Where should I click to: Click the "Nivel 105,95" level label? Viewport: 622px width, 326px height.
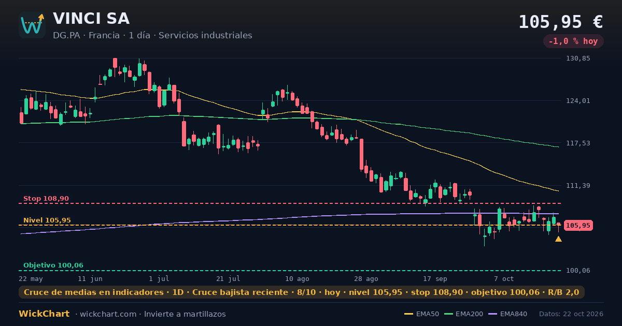click(47, 220)
